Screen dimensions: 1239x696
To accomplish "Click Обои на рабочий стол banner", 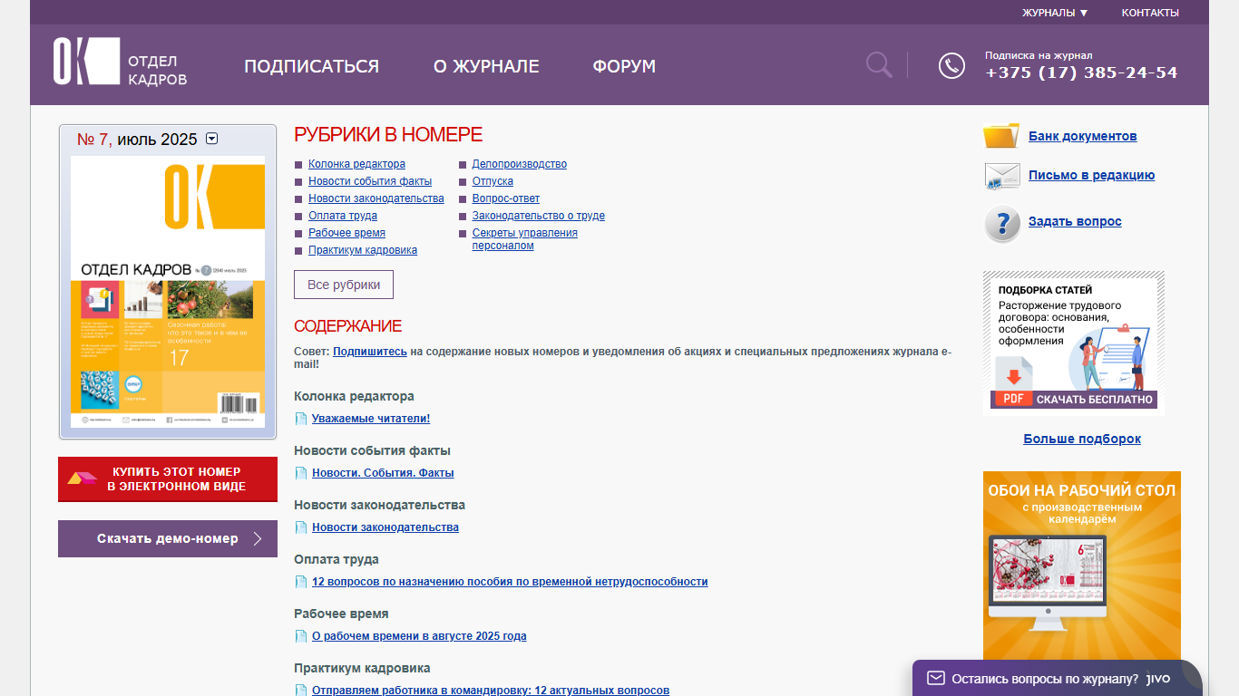I will pos(1082,565).
